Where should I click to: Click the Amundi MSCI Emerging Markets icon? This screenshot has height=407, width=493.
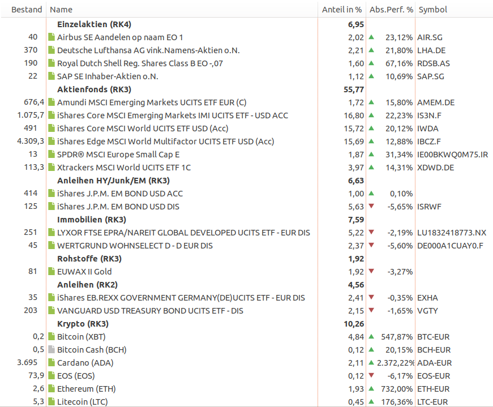click(52, 102)
